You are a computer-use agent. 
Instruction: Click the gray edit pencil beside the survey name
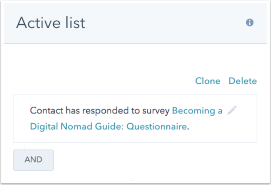232,111
